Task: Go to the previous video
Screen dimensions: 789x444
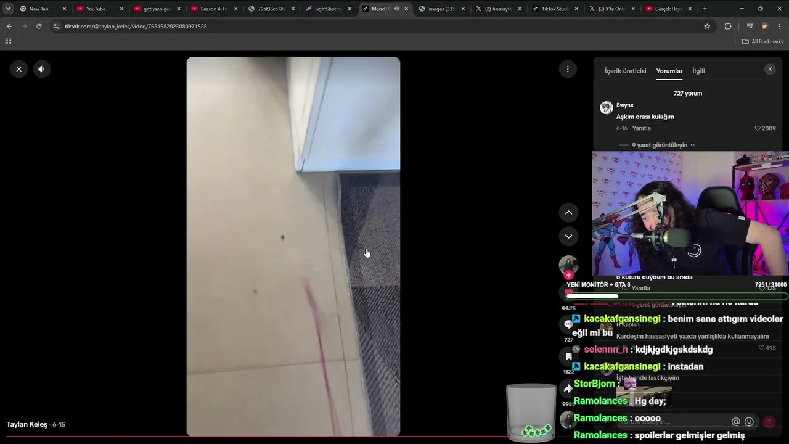Action: tap(568, 213)
